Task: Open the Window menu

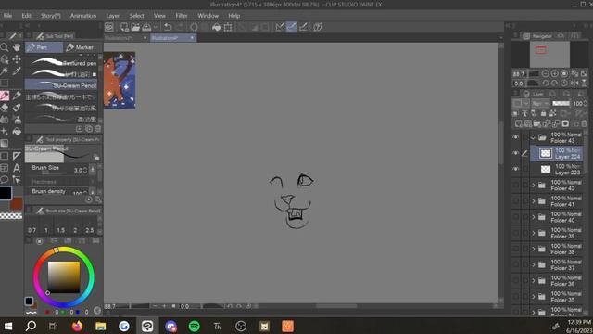Action: tap(208, 16)
